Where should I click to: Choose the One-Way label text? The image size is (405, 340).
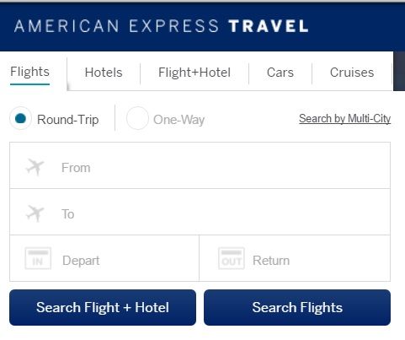coord(179,120)
